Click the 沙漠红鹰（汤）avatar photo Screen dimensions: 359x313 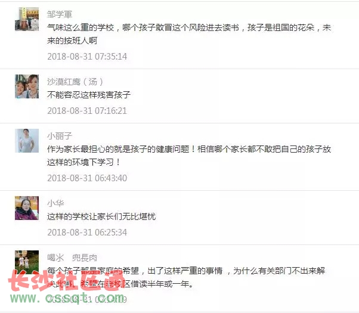(27, 86)
